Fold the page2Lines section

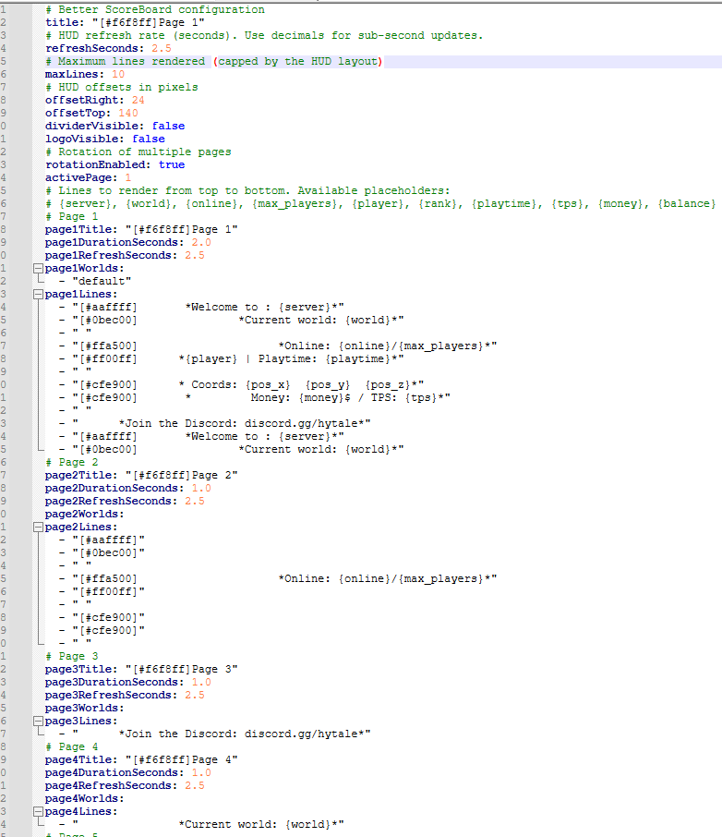pos(38,527)
